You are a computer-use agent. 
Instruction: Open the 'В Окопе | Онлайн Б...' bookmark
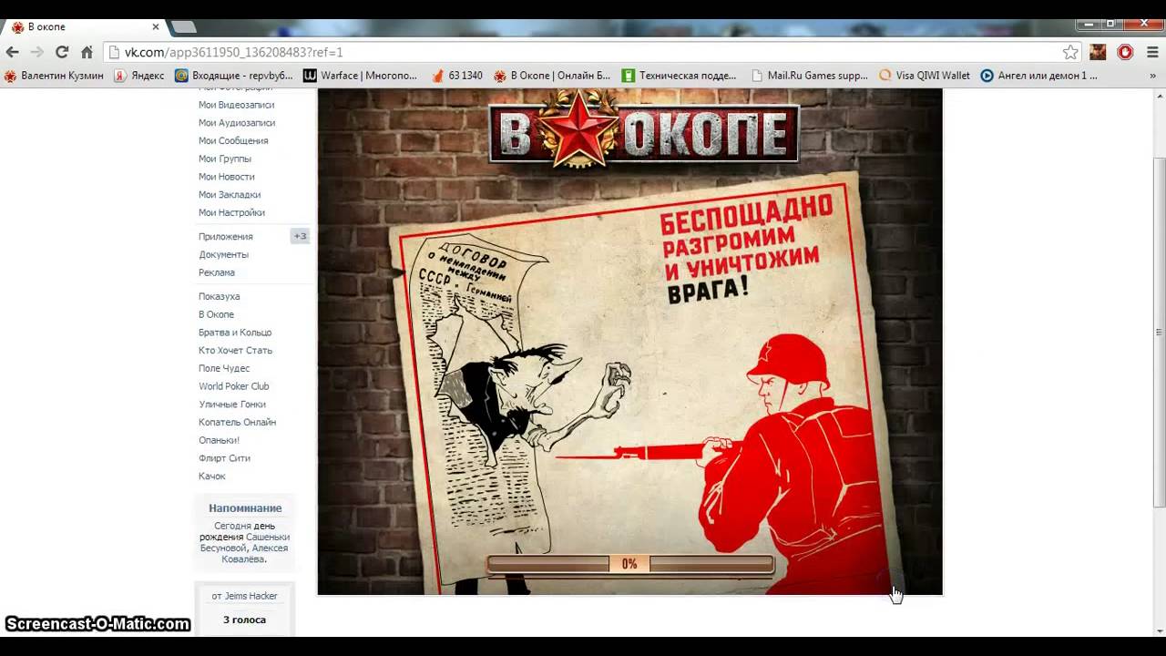(552, 76)
